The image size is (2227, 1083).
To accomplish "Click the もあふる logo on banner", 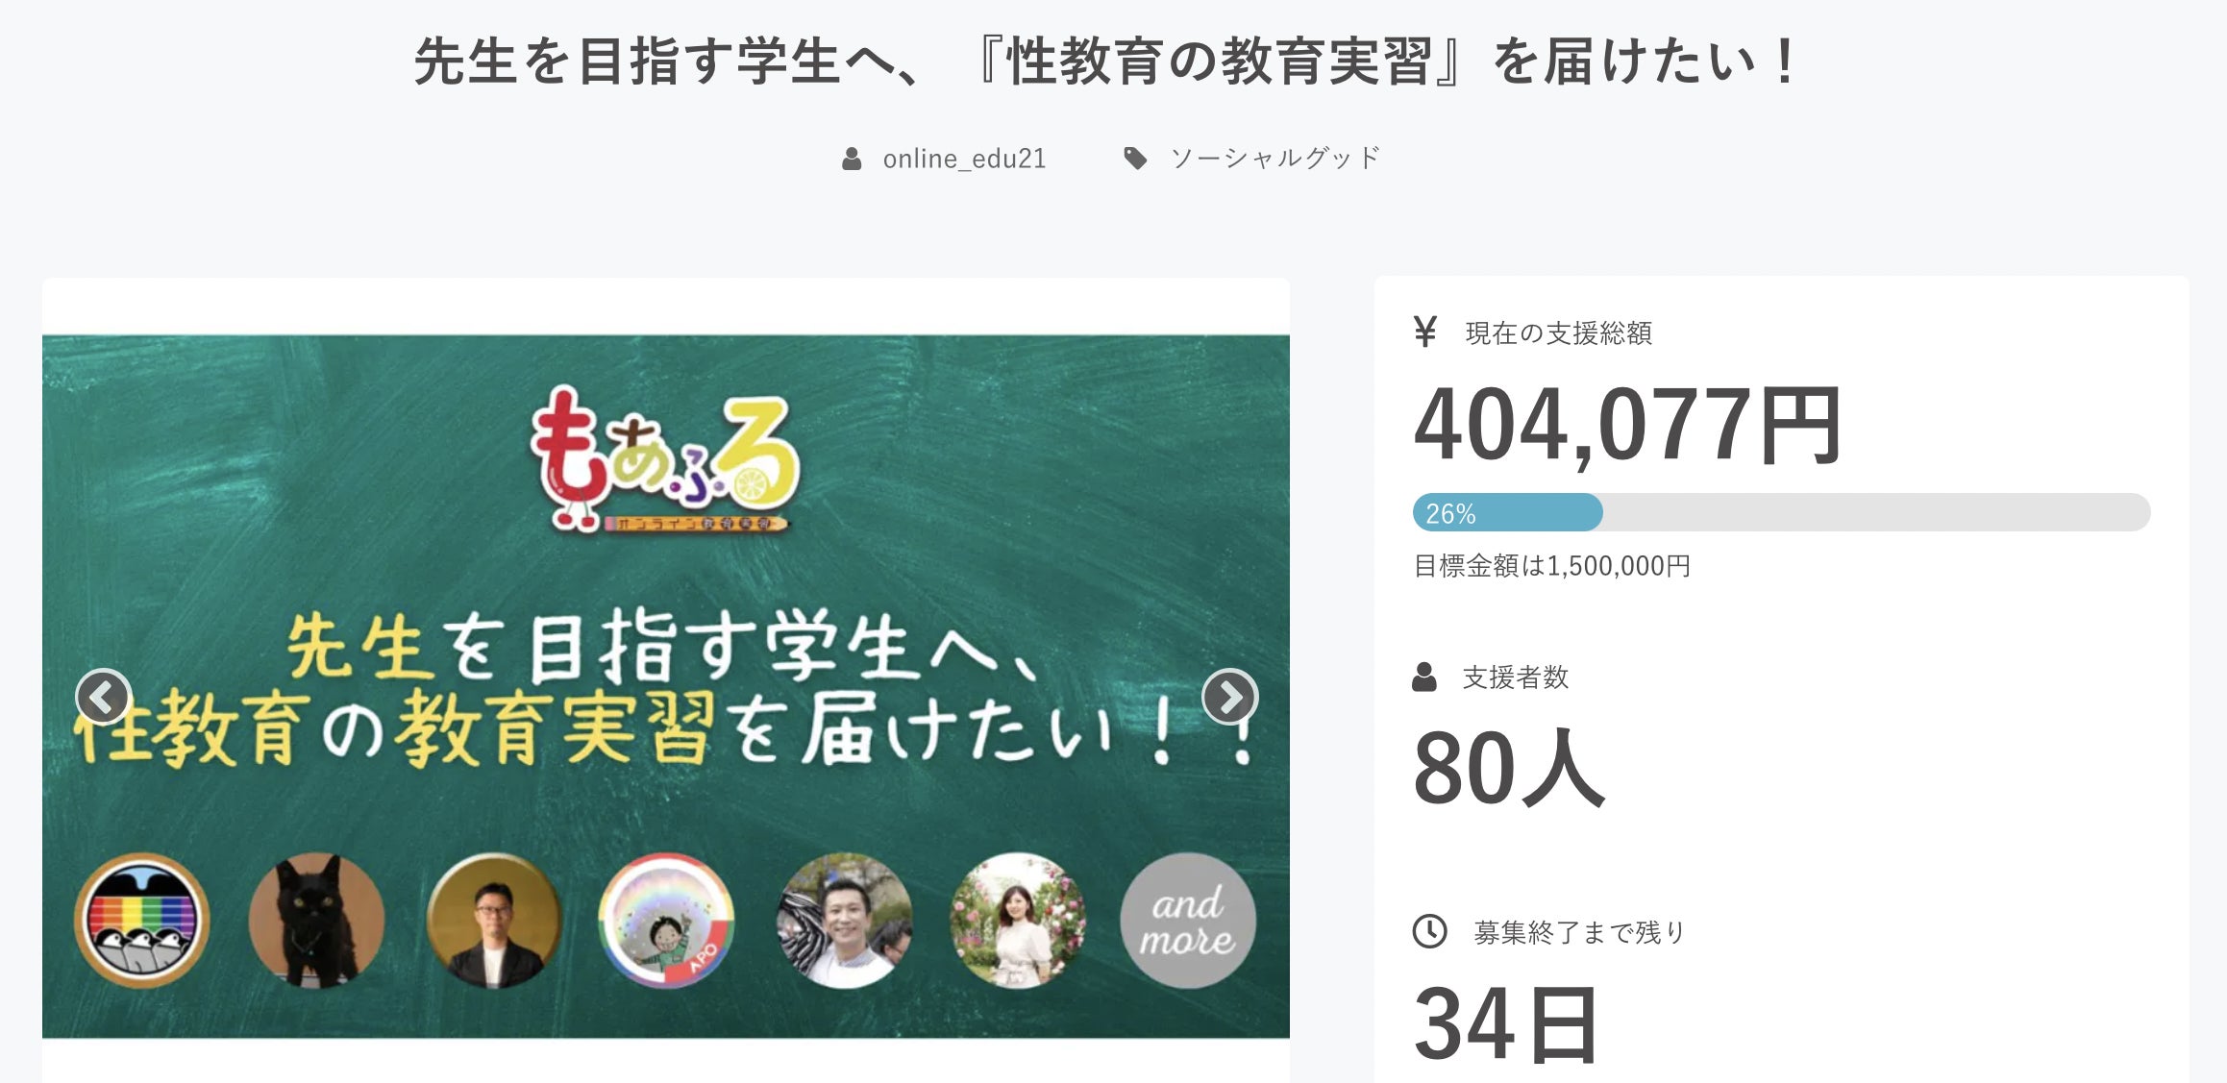I will (x=665, y=459).
